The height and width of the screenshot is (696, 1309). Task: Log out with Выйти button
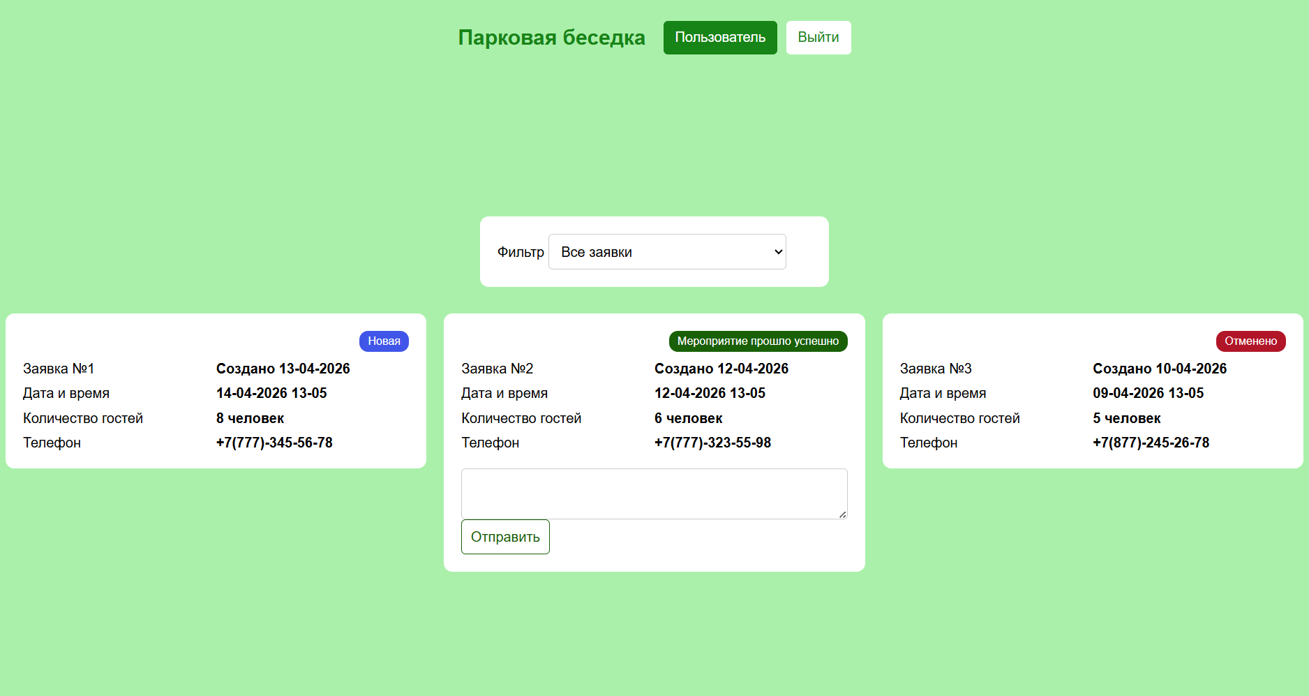pyautogui.click(x=818, y=38)
